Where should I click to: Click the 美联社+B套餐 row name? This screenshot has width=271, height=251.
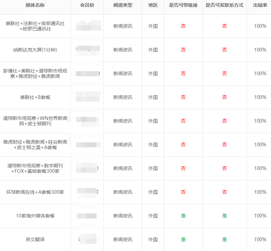pyautogui.click(x=35, y=97)
